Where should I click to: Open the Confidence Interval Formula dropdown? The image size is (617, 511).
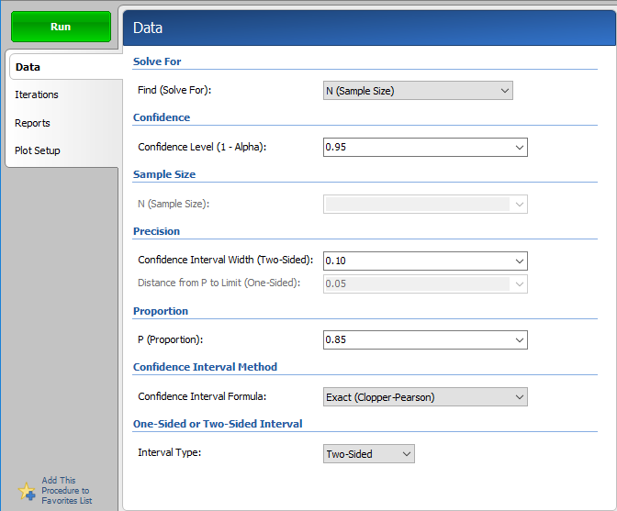coord(425,397)
